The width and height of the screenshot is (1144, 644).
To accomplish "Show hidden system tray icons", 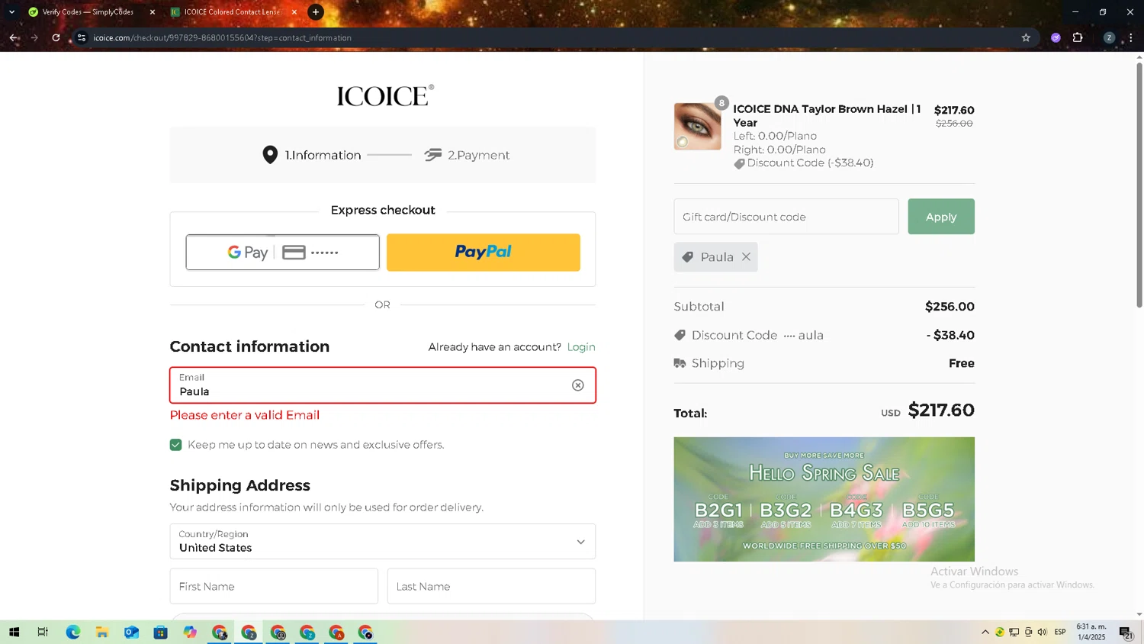I will [985, 633].
